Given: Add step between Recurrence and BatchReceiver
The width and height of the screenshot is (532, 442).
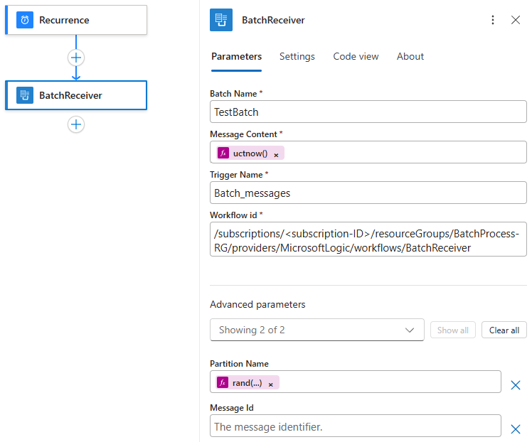Looking at the screenshot, I should point(76,58).
